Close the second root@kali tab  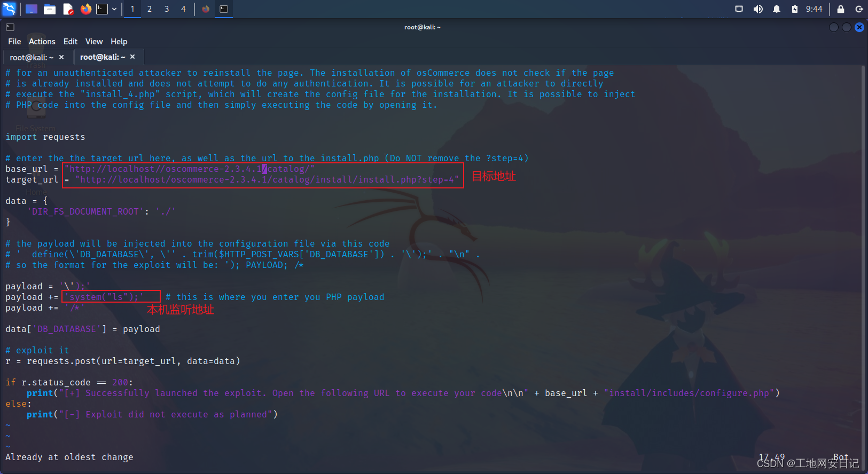coord(132,57)
